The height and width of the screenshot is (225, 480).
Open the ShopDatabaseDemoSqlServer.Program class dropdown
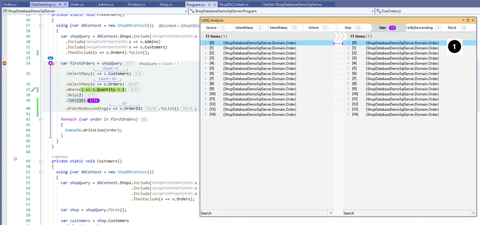[373, 11]
